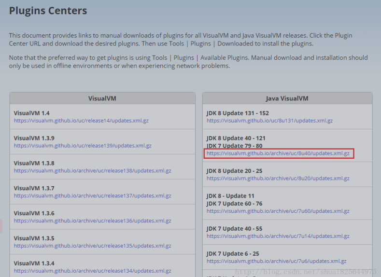The width and height of the screenshot is (381, 277).
Task: Open the release135 archive updates link
Action: tap(93, 246)
